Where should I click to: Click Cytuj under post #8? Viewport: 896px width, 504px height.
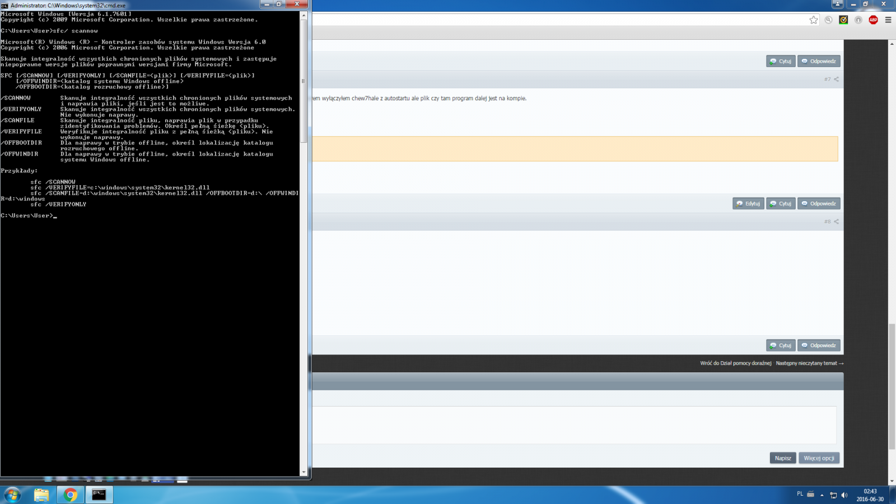pos(781,345)
